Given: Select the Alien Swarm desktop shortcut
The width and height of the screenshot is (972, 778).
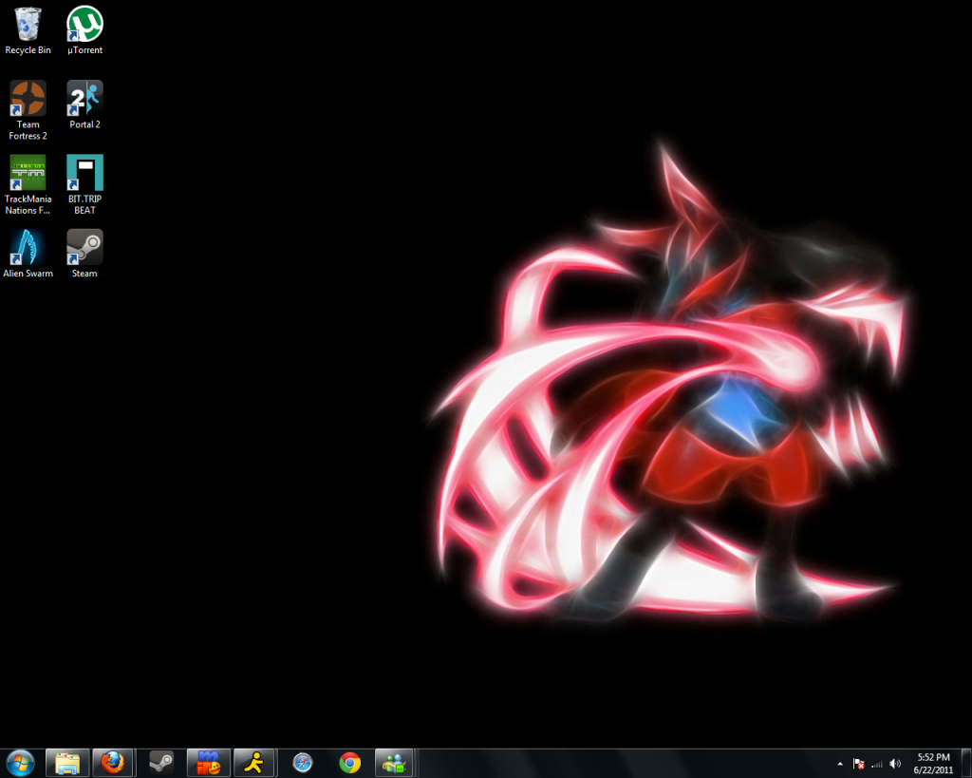Looking at the screenshot, I should [x=28, y=254].
